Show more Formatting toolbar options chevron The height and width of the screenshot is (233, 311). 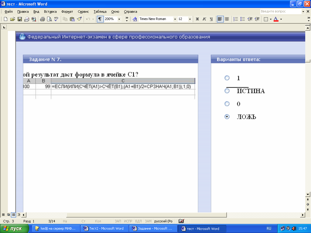click(x=309, y=19)
